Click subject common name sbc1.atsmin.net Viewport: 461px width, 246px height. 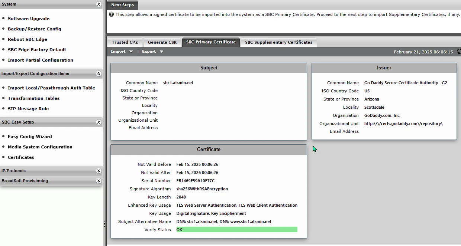178,83
